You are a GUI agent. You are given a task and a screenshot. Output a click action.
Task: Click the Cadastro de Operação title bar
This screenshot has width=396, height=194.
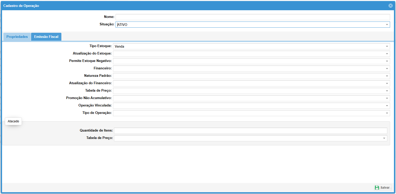pos(180,6)
